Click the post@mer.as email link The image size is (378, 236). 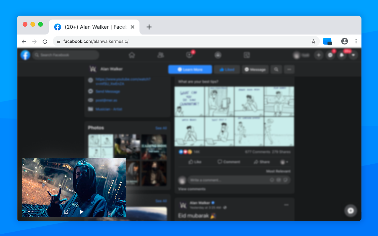click(x=106, y=100)
